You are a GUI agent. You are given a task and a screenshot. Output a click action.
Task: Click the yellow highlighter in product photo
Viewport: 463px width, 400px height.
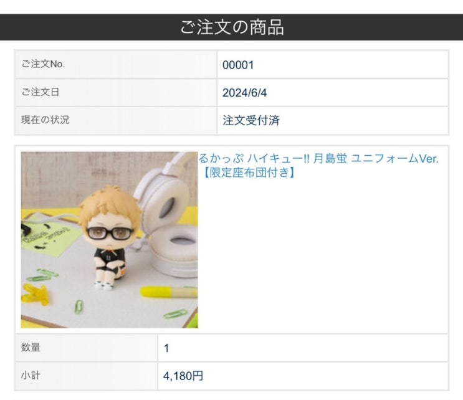pyautogui.click(x=169, y=292)
